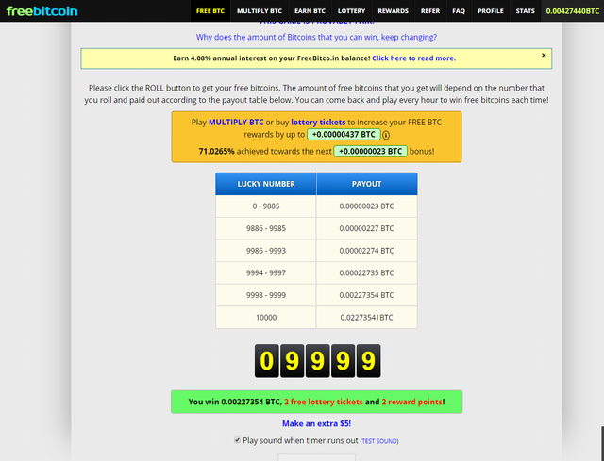The image size is (604, 461).
Task: Open the 'Make an extra $5!' link
Action: click(x=316, y=423)
